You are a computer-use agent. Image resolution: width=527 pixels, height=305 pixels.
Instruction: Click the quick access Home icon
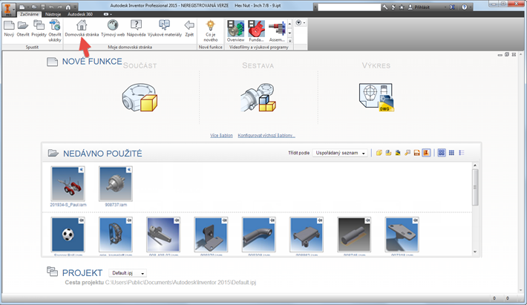[68, 7]
